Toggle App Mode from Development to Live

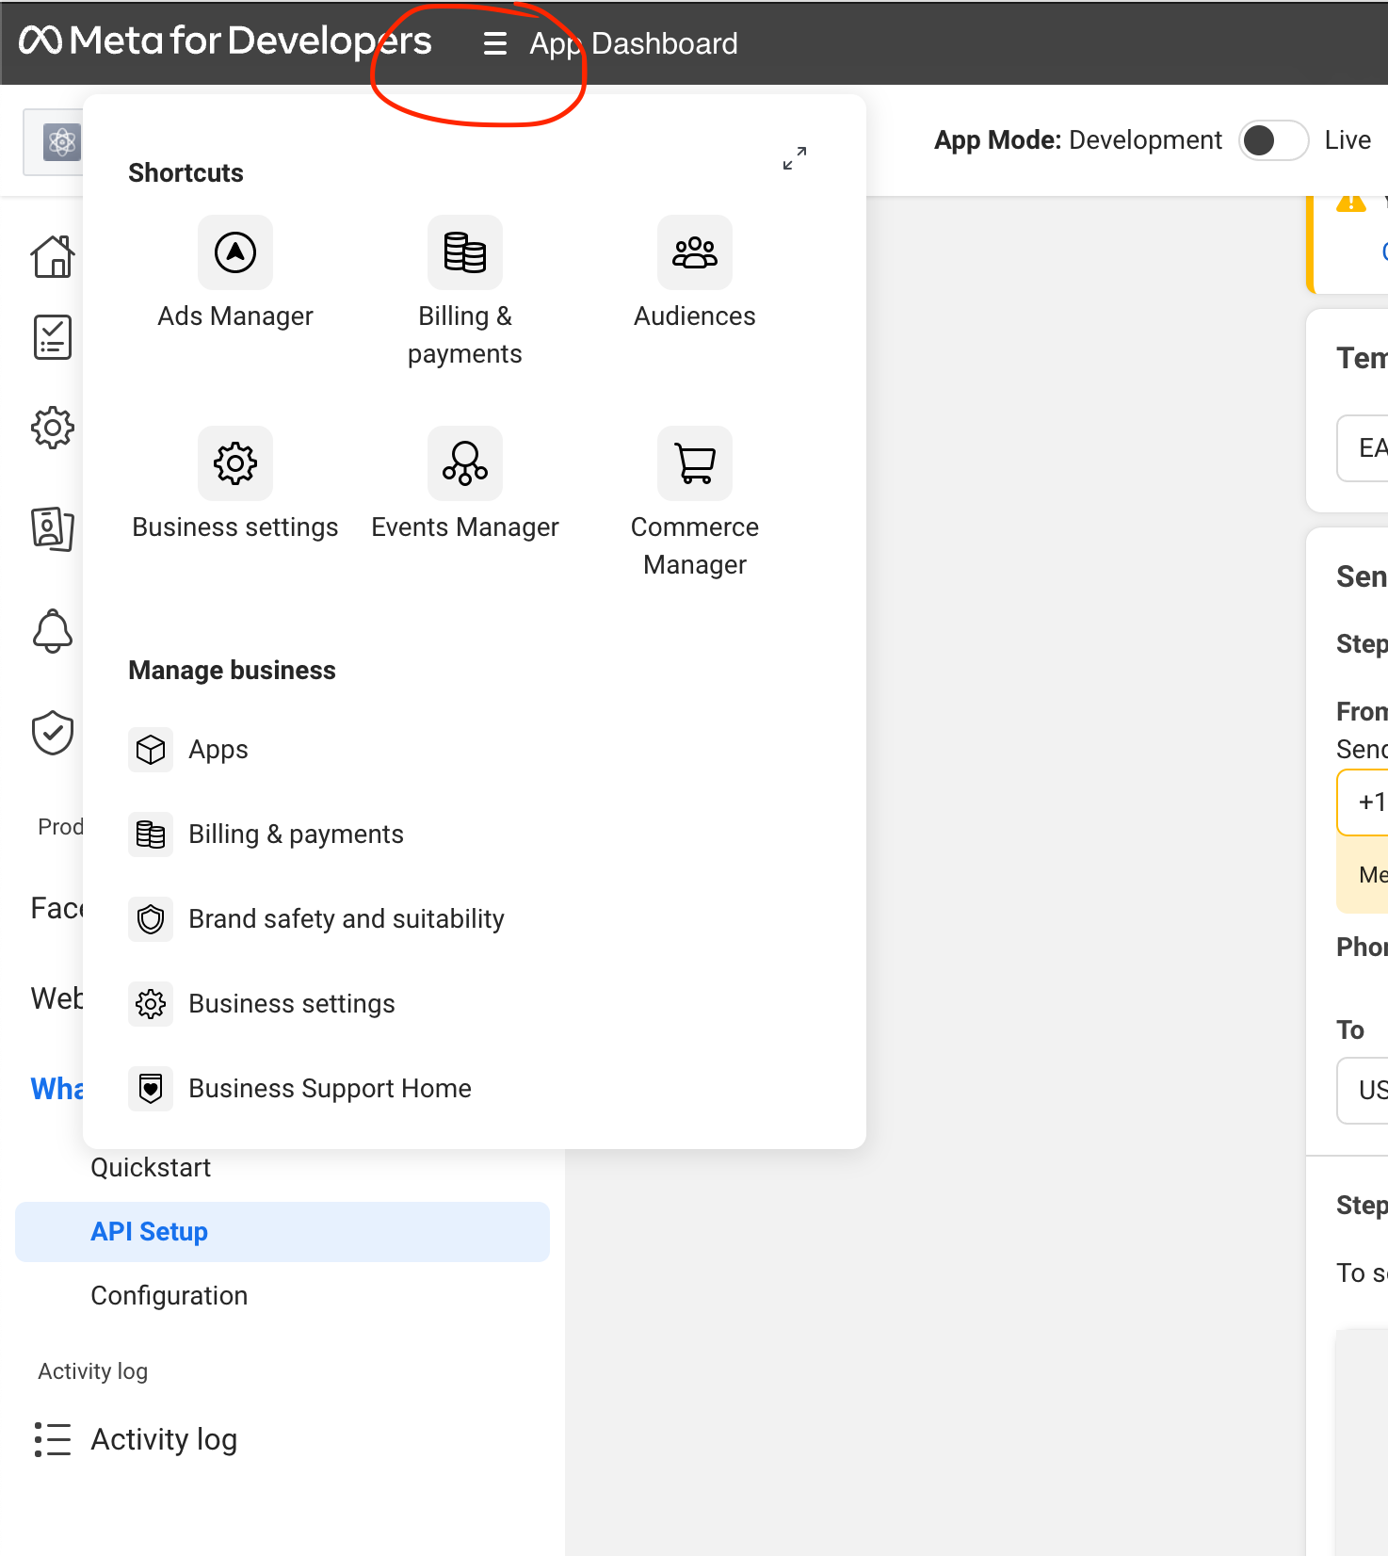coord(1273,140)
